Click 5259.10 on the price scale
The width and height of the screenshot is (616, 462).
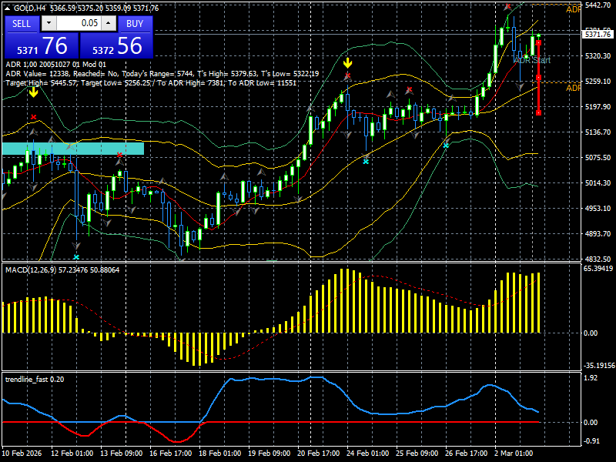(x=598, y=82)
